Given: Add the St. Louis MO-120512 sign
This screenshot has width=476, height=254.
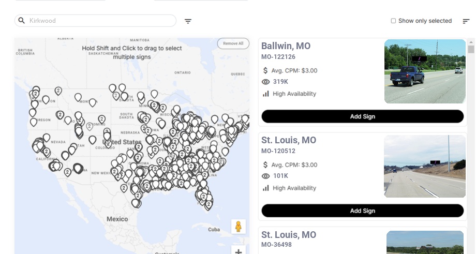Looking at the screenshot, I should coord(362,211).
